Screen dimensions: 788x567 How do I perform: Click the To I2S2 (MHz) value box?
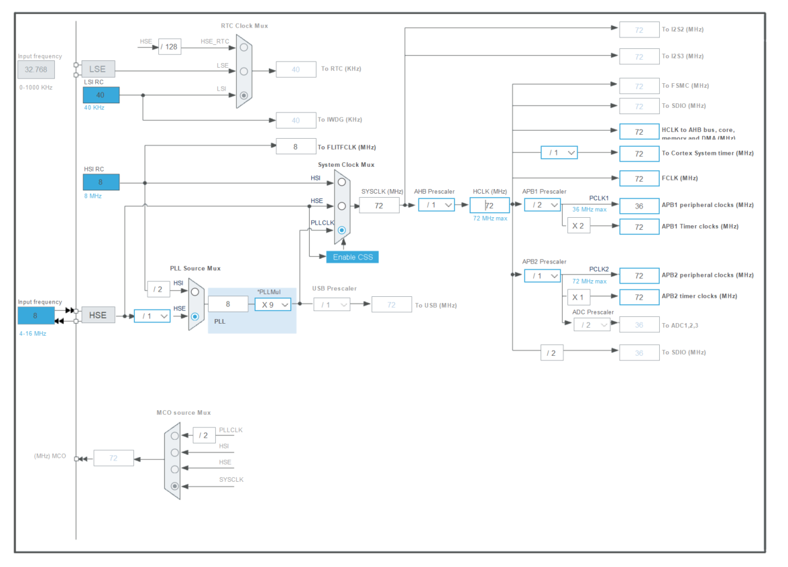coord(639,29)
